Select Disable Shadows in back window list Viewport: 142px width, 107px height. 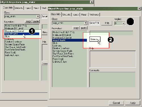[x=22, y=42]
